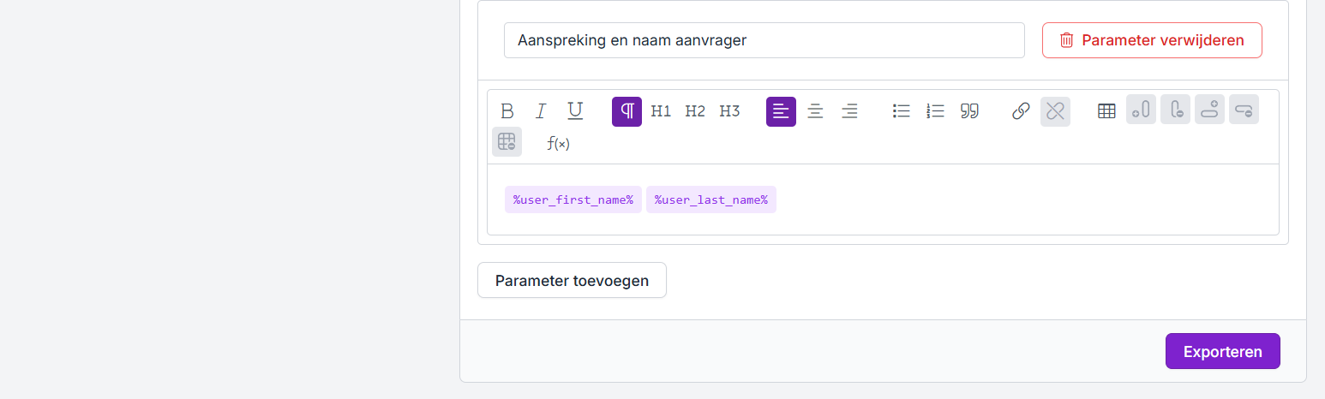Apply Heading 1 style
This screenshot has height=399, width=1325.
click(661, 111)
